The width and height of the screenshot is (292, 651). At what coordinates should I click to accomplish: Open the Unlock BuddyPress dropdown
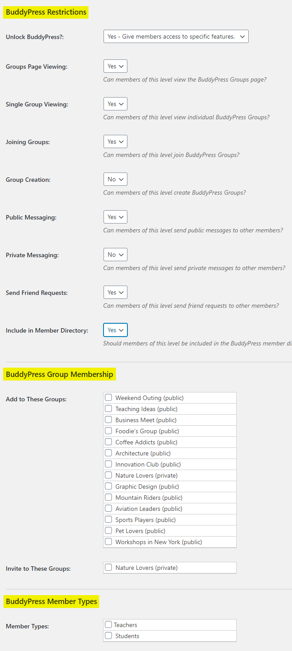coord(176,36)
